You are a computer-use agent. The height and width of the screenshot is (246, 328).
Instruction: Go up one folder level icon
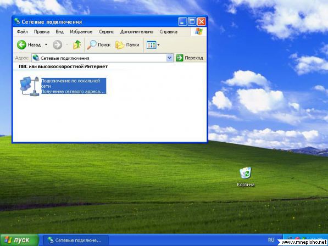(77, 44)
